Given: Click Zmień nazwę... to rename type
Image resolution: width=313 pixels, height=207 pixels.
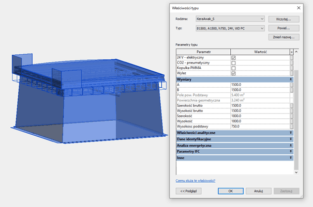Looking at the screenshot, I should coord(284,37).
